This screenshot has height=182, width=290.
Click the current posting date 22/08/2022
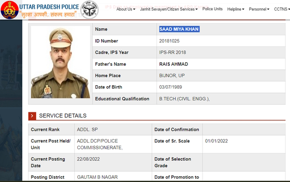88,159
